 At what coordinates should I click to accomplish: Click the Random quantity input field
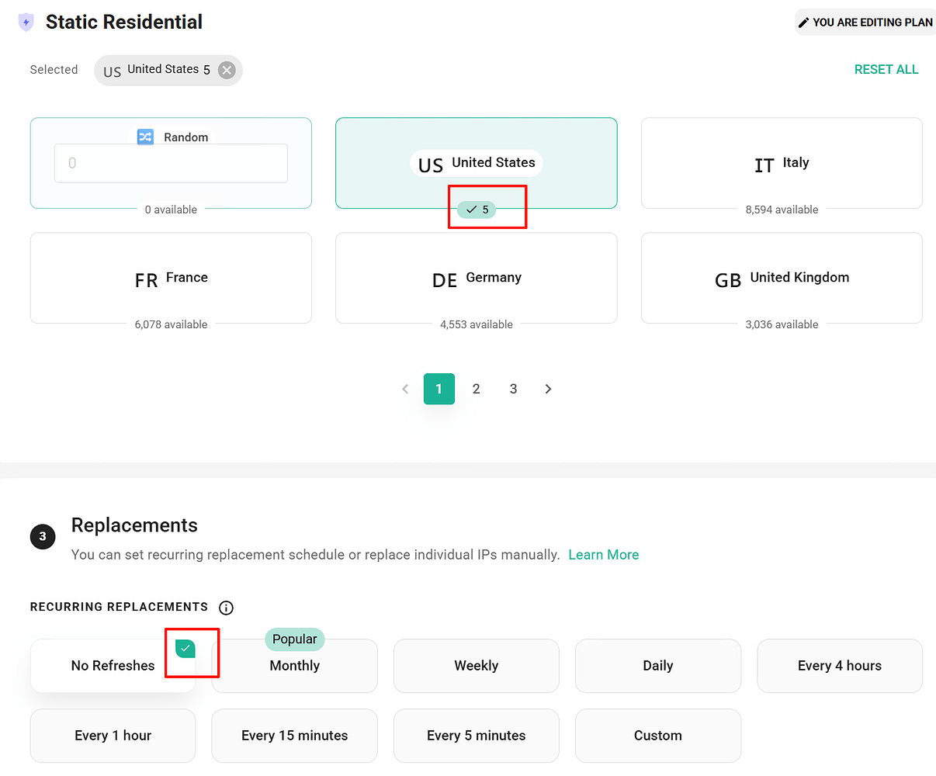tap(171, 163)
